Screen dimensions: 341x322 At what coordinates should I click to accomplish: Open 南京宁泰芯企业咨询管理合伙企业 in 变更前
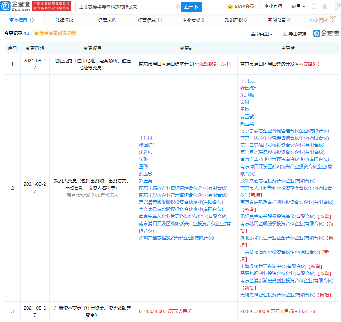pyautogui.click(x=183, y=188)
